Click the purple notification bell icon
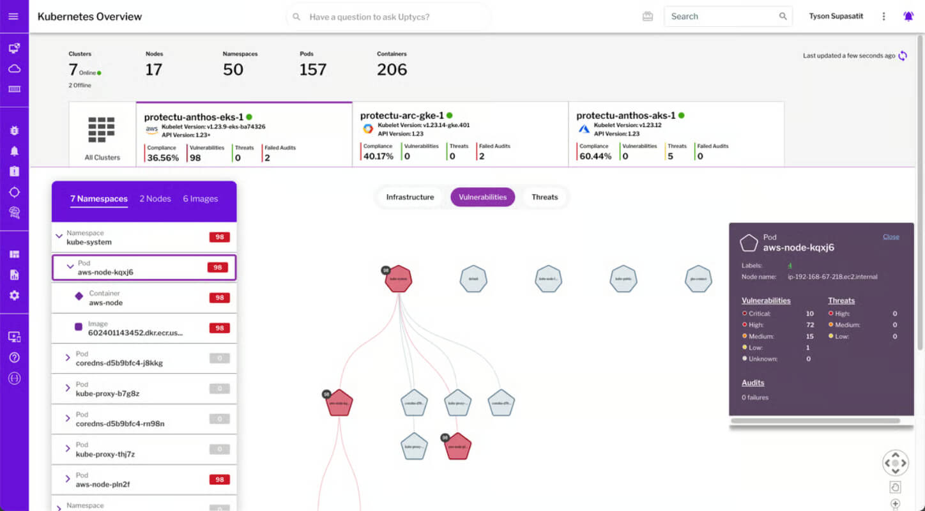The width and height of the screenshot is (925, 511). (908, 17)
